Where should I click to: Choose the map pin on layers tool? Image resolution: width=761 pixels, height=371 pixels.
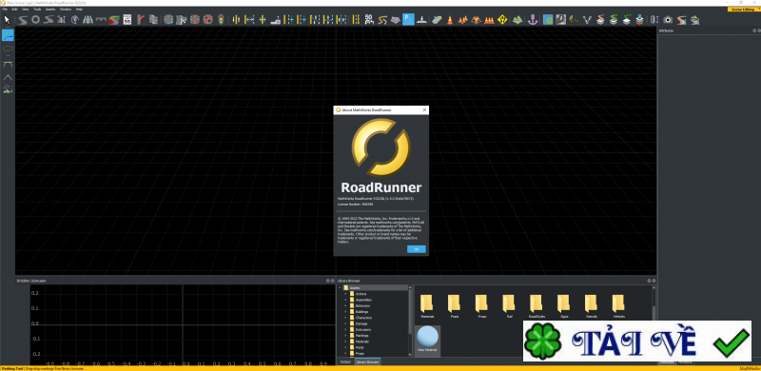(x=639, y=20)
